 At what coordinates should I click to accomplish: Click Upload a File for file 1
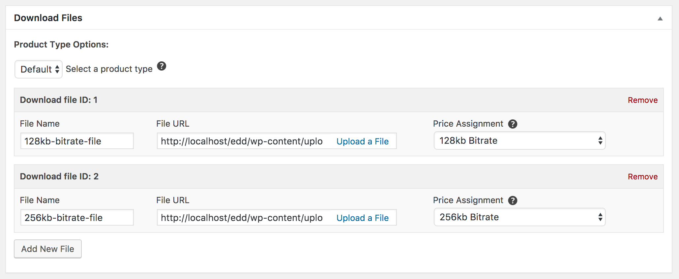click(x=362, y=141)
